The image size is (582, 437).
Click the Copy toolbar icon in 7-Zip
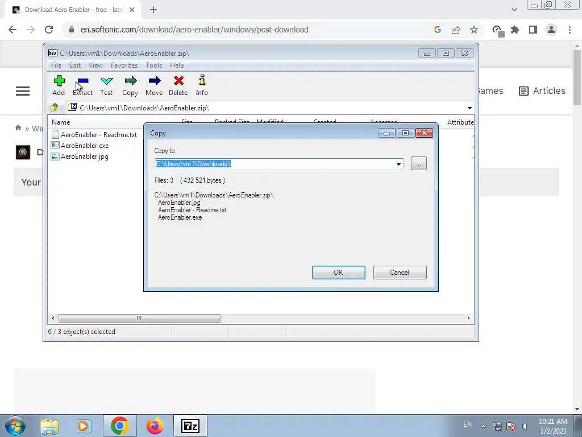130,85
